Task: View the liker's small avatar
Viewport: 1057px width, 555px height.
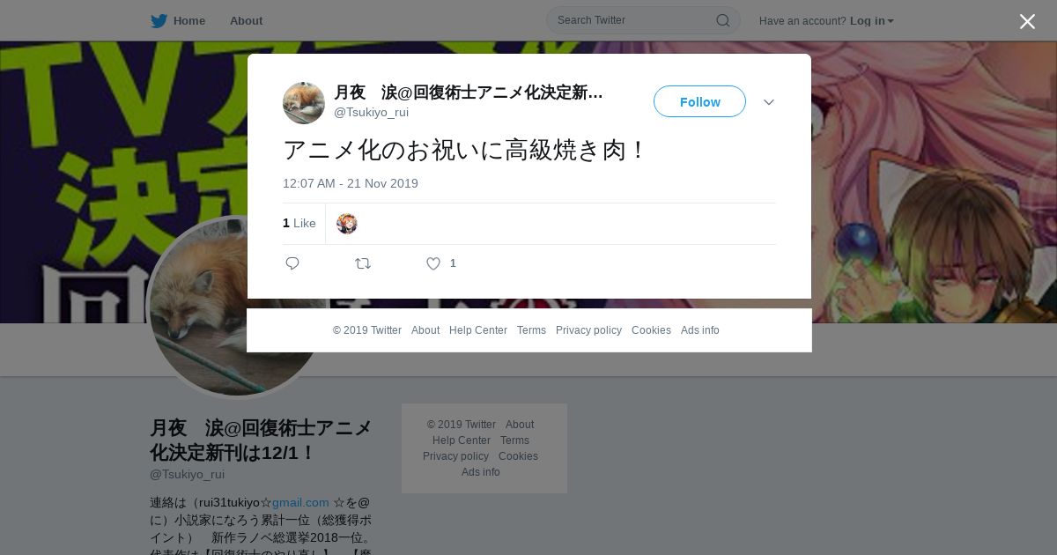Action: (347, 224)
